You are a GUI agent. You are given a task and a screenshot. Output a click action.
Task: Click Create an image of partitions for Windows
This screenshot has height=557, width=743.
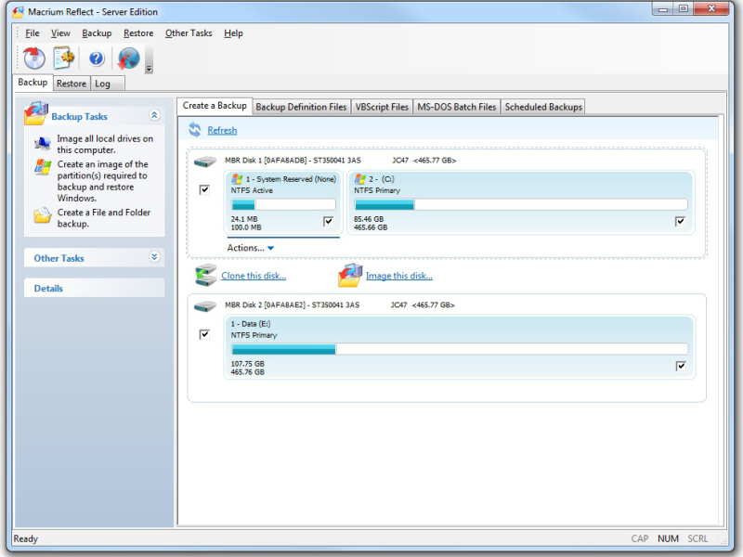103,181
